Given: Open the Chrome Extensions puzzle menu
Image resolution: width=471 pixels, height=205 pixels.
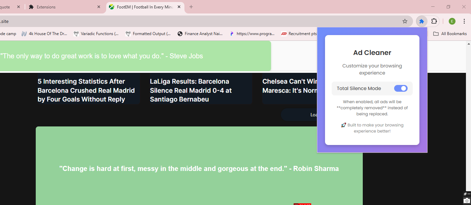Looking at the screenshot, I should pyautogui.click(x=434, y=21).
